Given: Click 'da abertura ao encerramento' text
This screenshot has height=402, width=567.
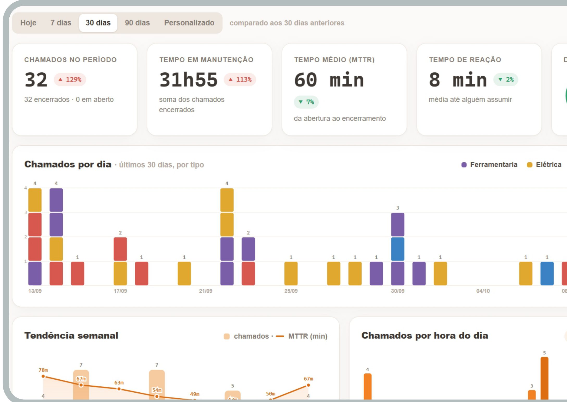Looking at the screenshot, I should 340,119.
